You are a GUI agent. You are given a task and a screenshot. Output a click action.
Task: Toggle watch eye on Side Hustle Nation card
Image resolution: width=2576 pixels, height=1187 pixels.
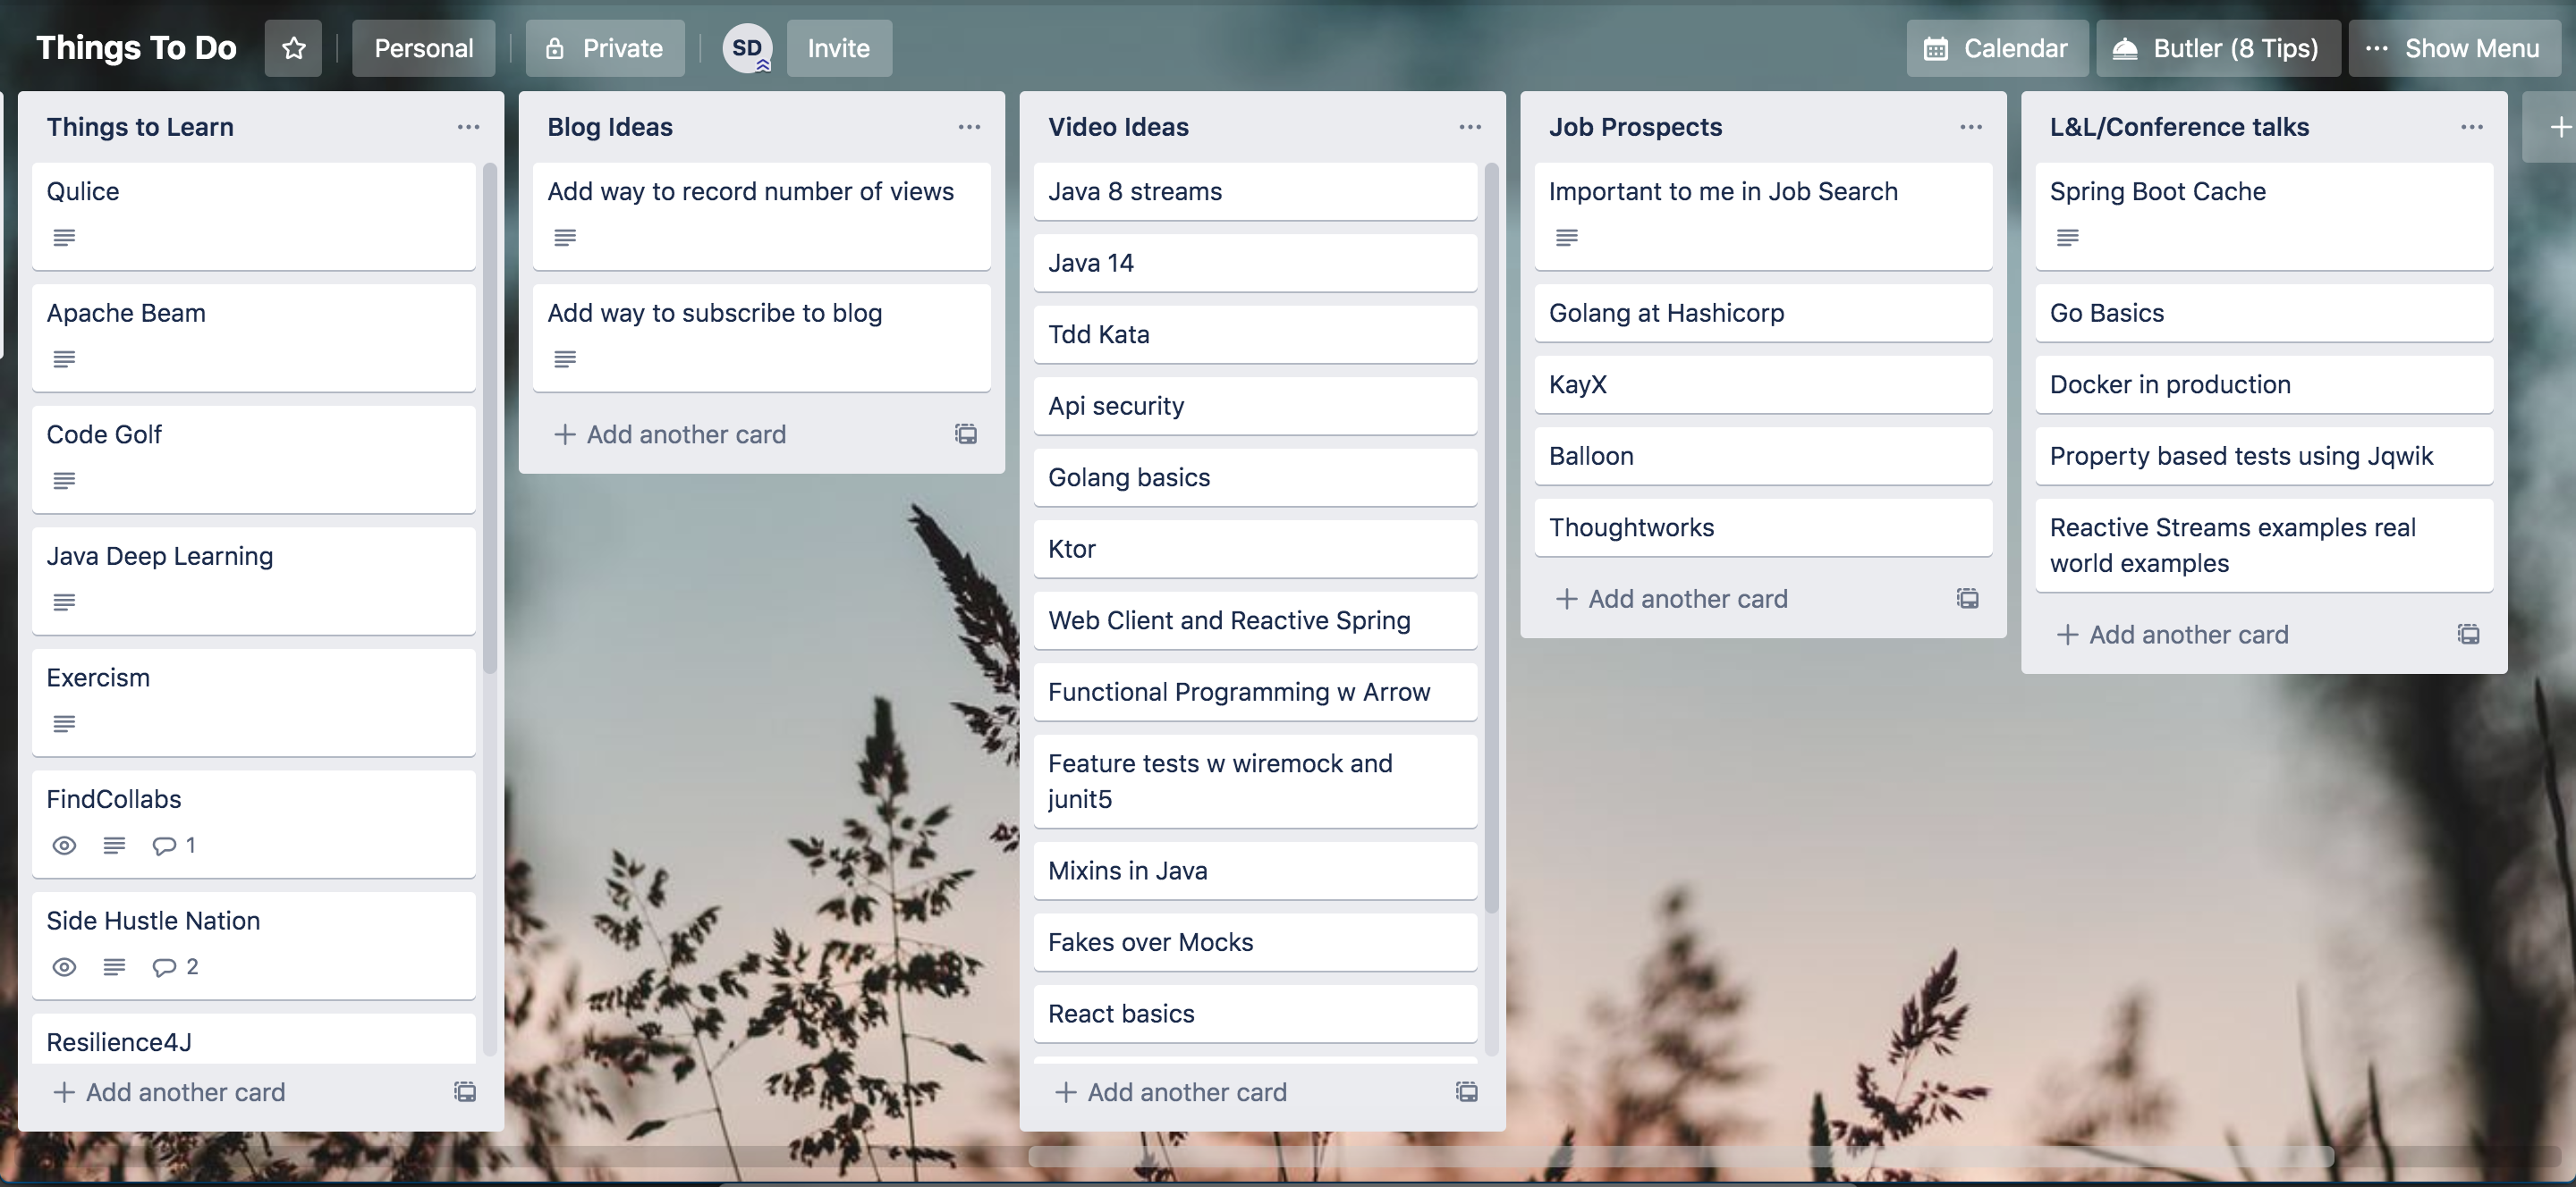[64, 967]
